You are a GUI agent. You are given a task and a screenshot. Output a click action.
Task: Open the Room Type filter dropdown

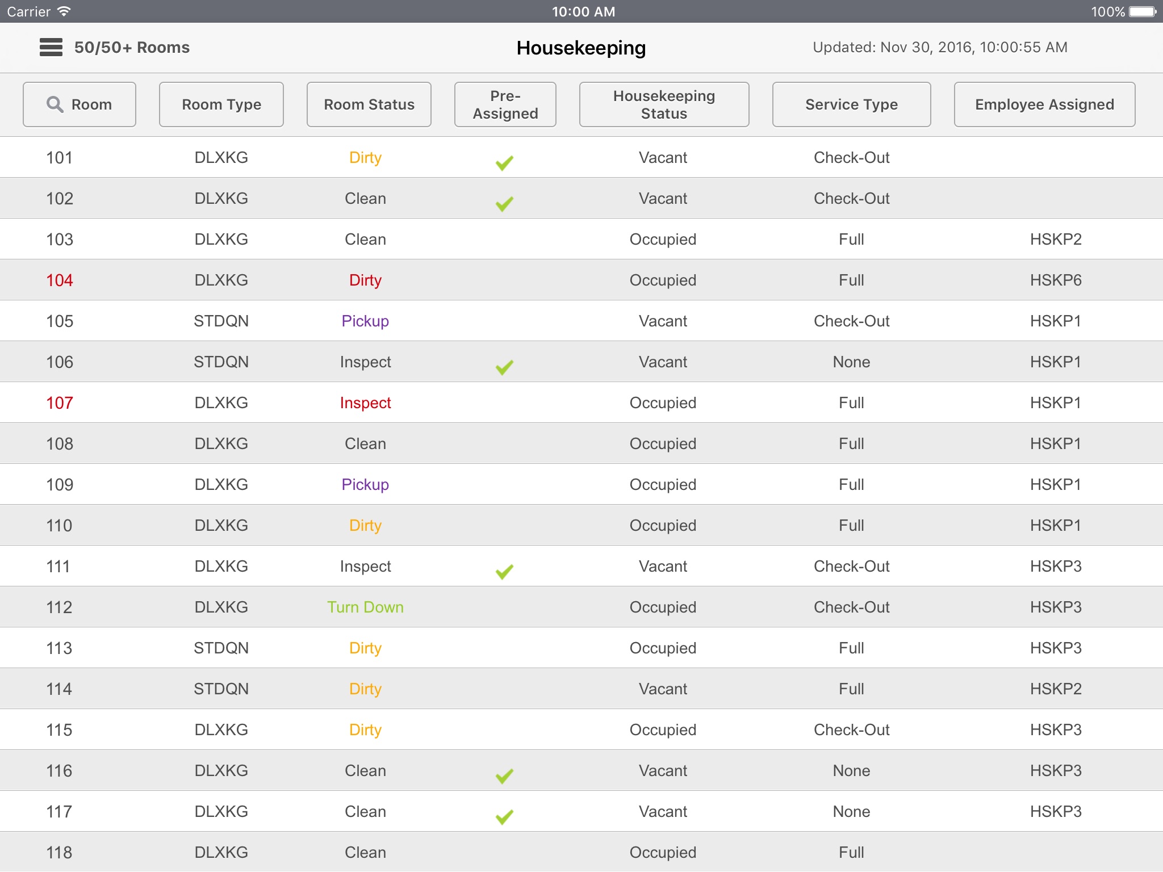[x=221, y=103]
